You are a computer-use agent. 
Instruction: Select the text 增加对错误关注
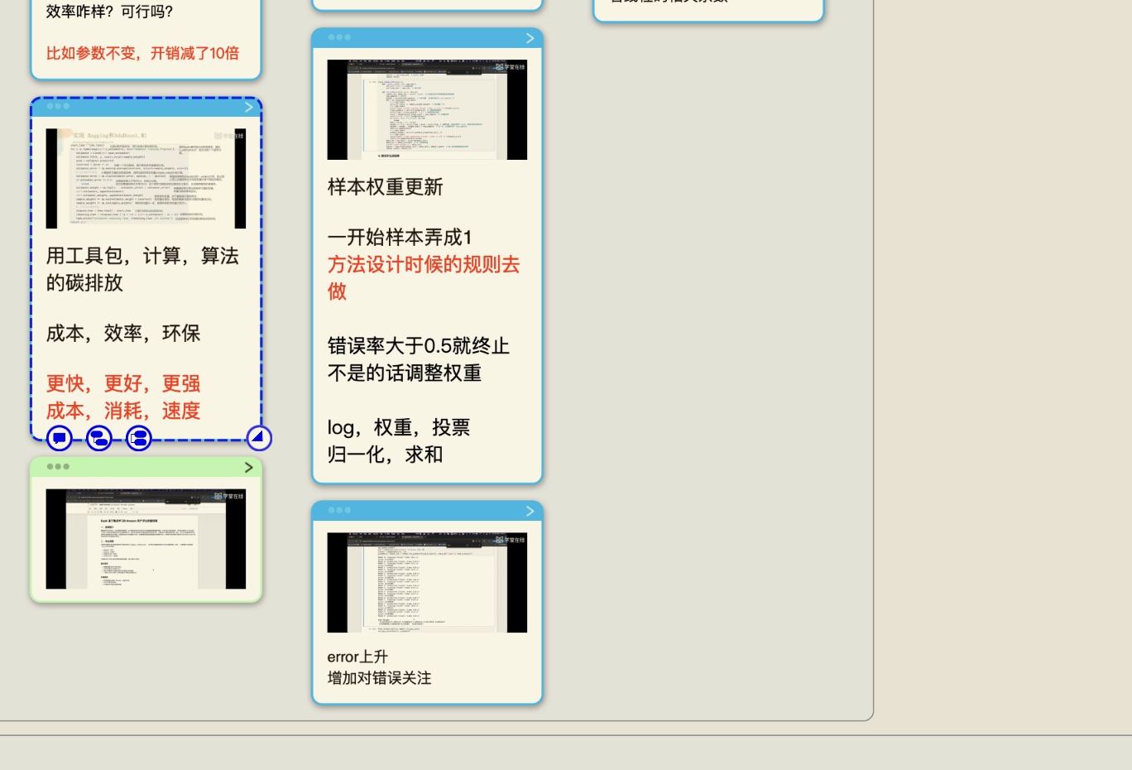[x=380, y=678]
